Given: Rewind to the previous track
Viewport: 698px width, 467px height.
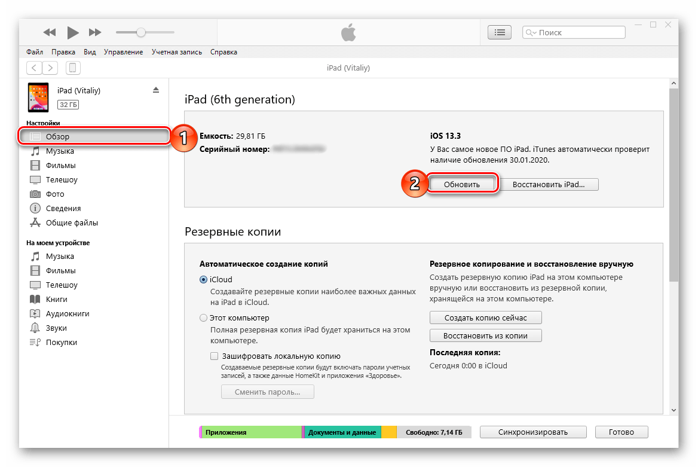Looking at the screenshot, I should point(50,32).
